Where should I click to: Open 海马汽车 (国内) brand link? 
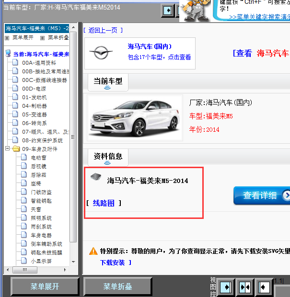pos(150,46)
